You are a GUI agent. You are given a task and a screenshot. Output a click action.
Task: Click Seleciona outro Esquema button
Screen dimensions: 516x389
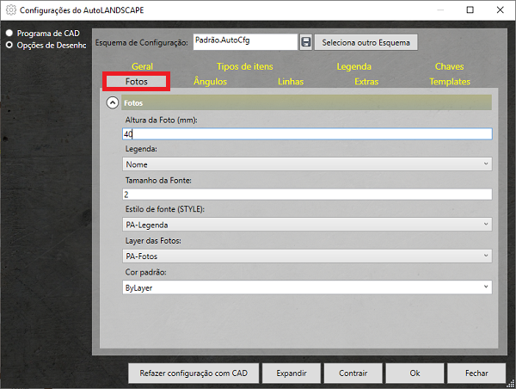[x=366, y=42]
